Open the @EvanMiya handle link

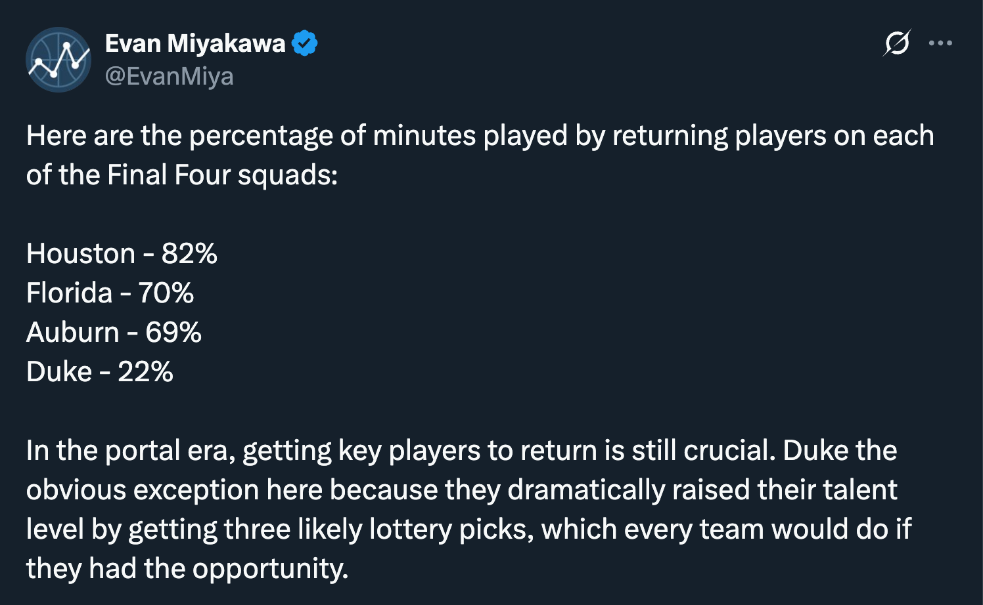coord(170,77)
